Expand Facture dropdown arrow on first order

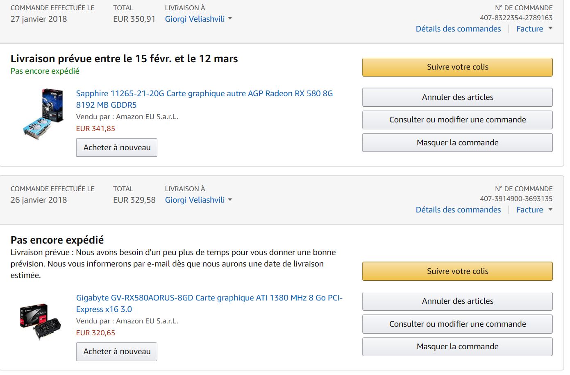550,28
